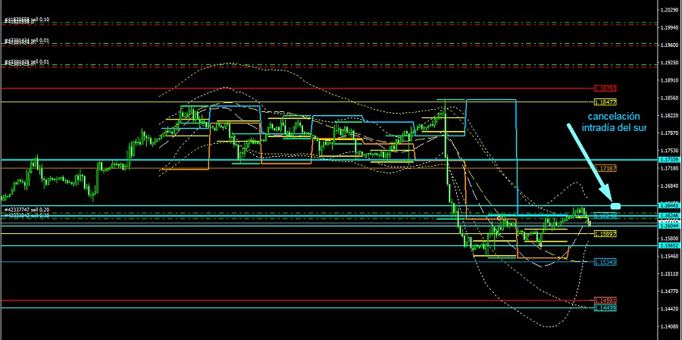Select the 1.16044 axis price tag
Image resolution: width=682 pixels, height=340 pixels.
pos(670,226)
